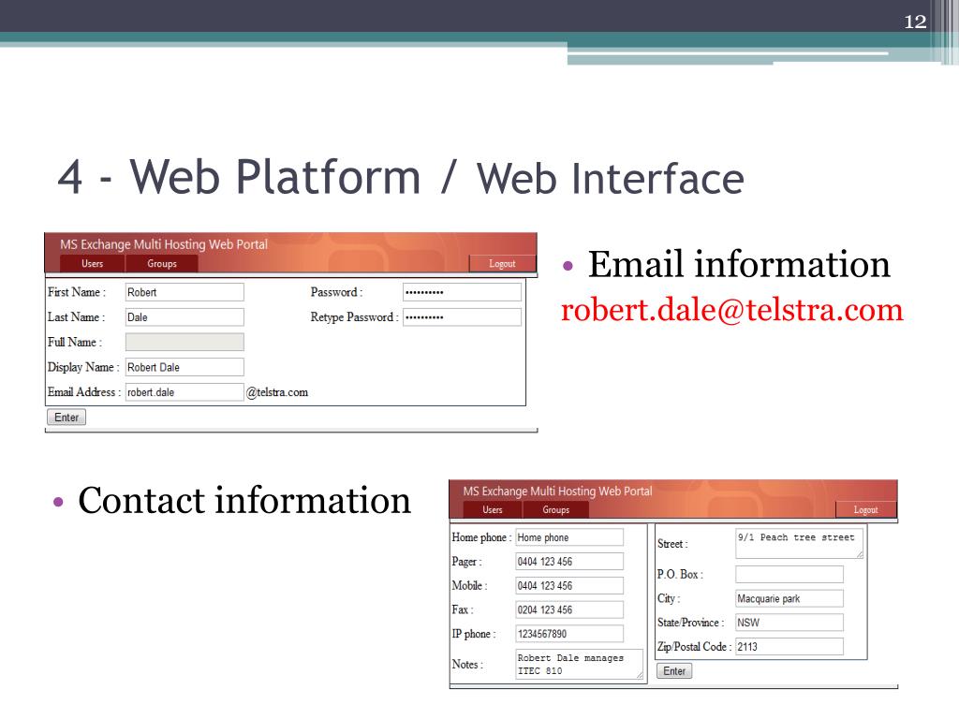Image resolution: width=959 pixels, height=719 pixels.
Task: Click the red robert.dale@telstra.com email text
Action: 731,309
